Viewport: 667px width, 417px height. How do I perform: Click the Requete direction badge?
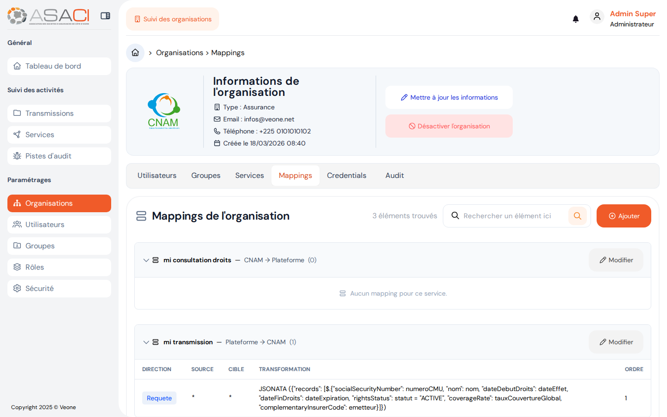159,398
